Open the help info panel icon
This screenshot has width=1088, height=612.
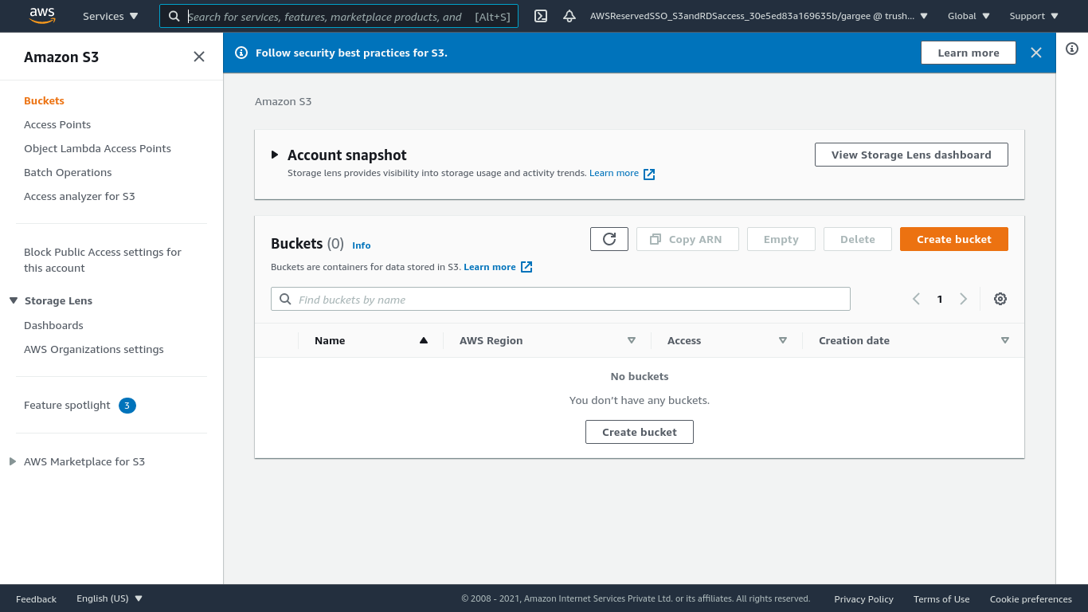click(x=1072, y=49)
